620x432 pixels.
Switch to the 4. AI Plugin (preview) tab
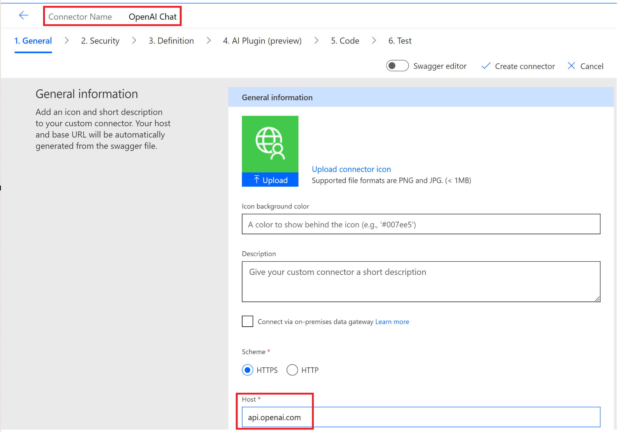pyautogui.click(x=262, y=41)
